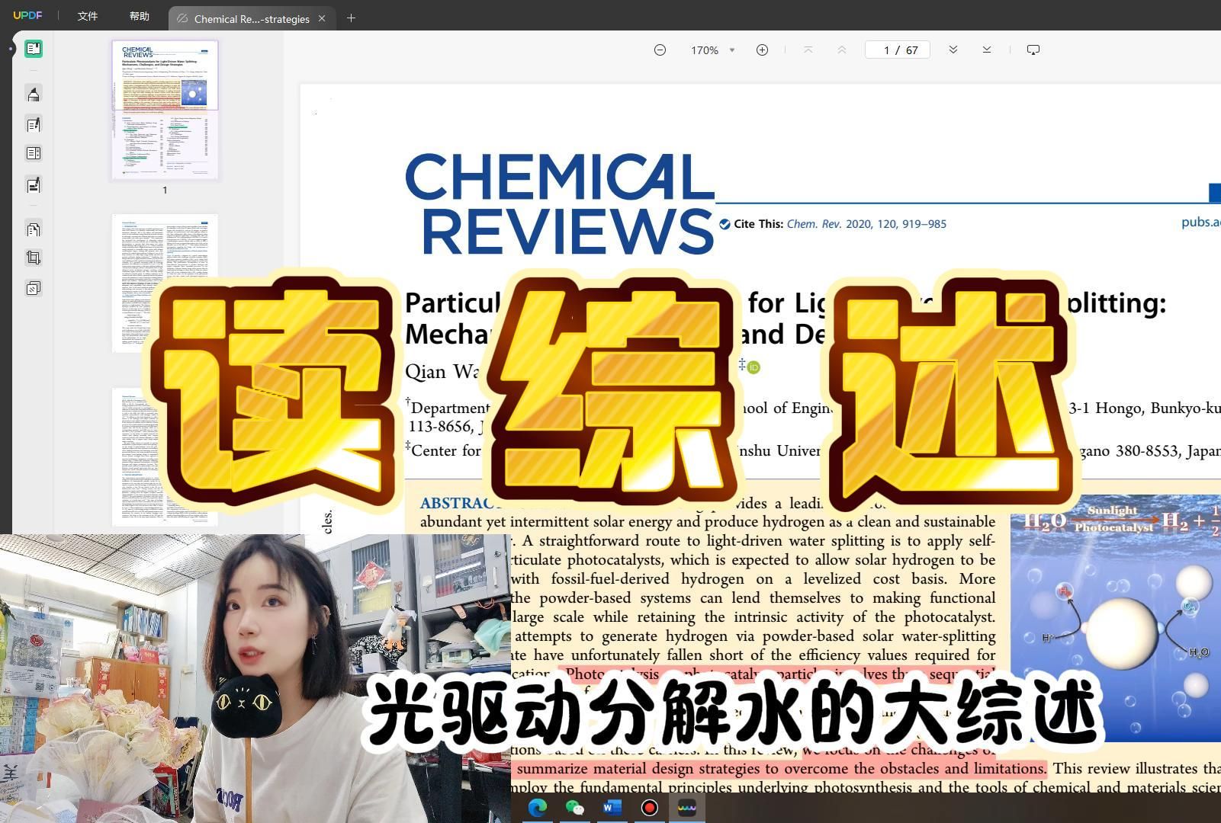1221x823 pixels.
Task: Edit the page number field 1 / 67
Action: tap(898, 50)
